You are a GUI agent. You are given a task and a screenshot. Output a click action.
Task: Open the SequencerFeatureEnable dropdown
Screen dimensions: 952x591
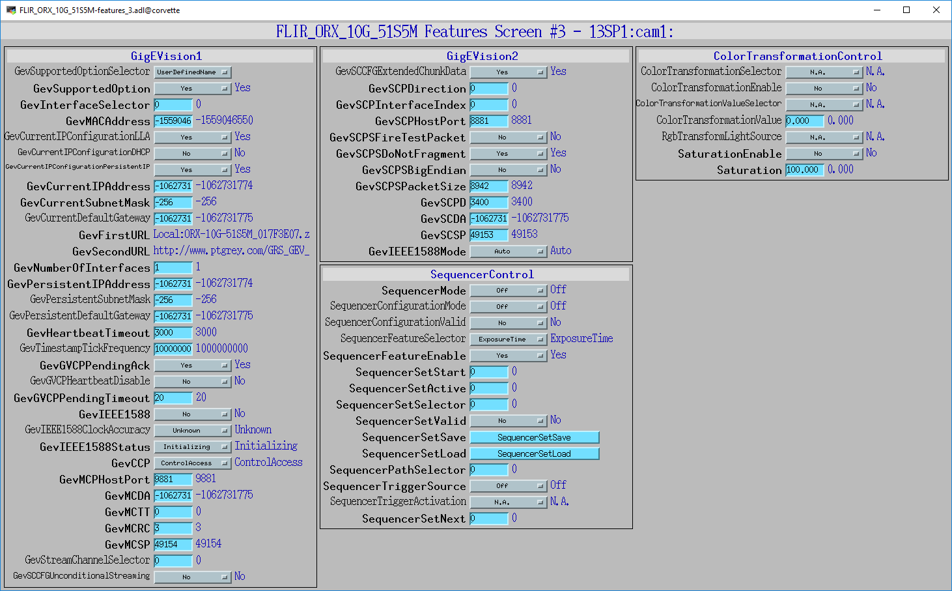click(509, 356)
